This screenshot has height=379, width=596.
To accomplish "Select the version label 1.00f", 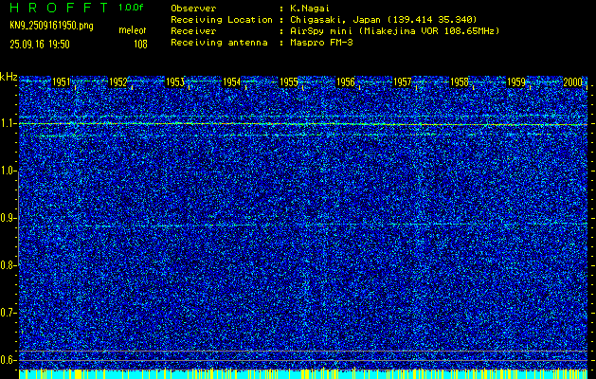I will (131, 8).
